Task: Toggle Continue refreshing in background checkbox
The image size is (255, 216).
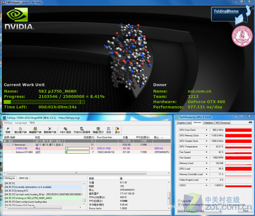Action: 179,205
